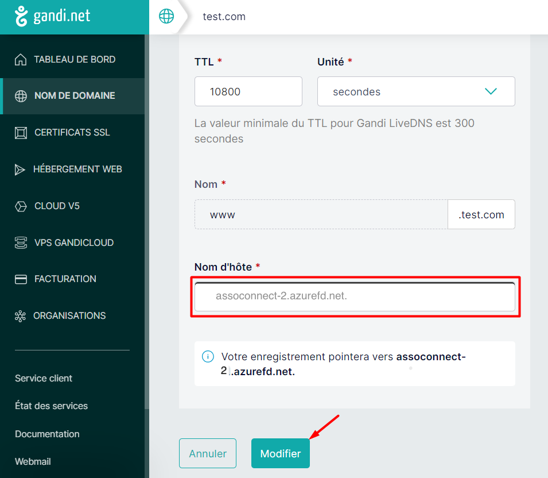Click the Annuler button

pos(208,453)
